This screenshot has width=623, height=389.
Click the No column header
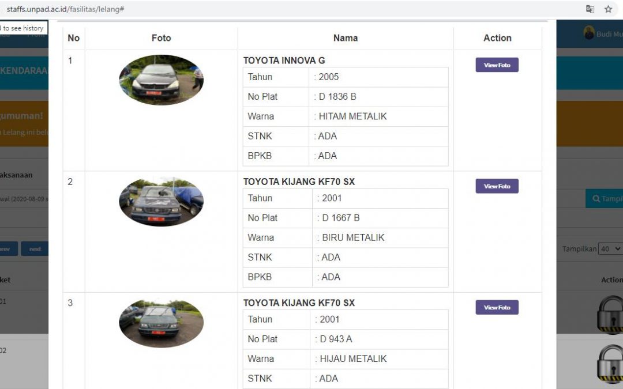[73, 38]
